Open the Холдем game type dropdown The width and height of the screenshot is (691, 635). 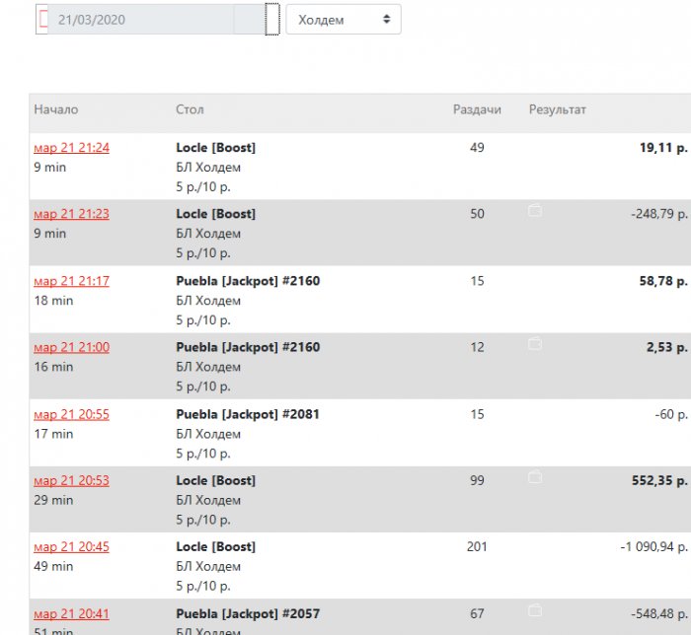tap(344, 19)
